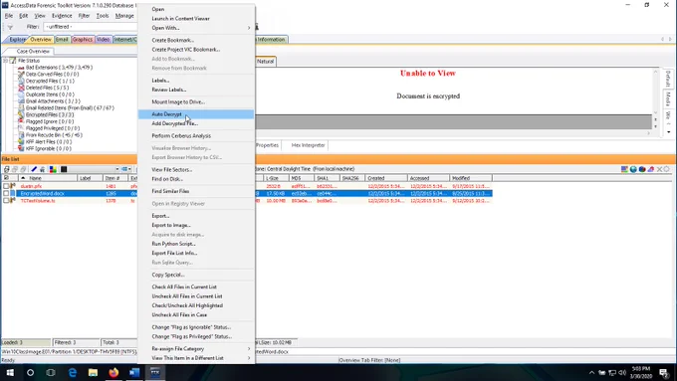Open File Explorer from taskbar
Image resolution: width=677 pixels, height=381 pixels.
pyautogui.click(x=93, y=372)
